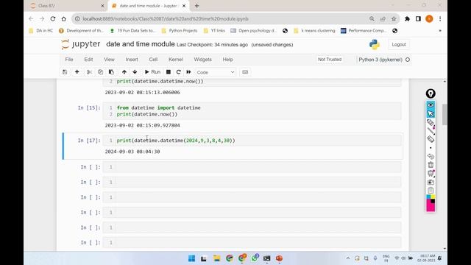Open the YT links bookmark folder
The height and width of the screenshot is (265, 471).
pos(214,31)
